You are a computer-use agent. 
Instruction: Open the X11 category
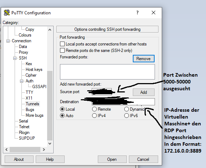(29, 98)
